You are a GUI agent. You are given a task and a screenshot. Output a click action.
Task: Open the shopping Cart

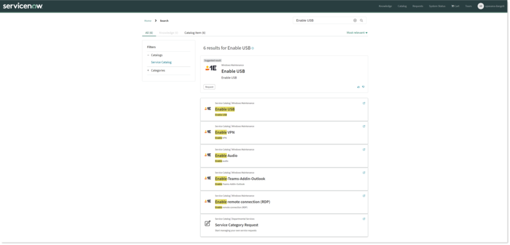tap(455, 6)
